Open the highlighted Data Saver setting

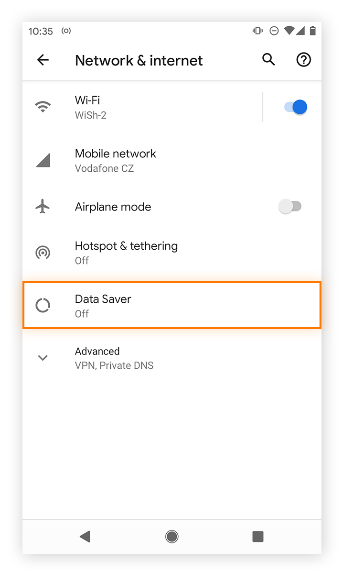[x=143, y=305]
